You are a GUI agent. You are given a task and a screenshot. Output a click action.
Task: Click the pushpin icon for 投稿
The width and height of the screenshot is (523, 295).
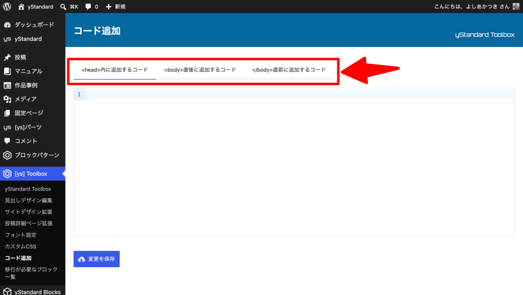(7, 57)
